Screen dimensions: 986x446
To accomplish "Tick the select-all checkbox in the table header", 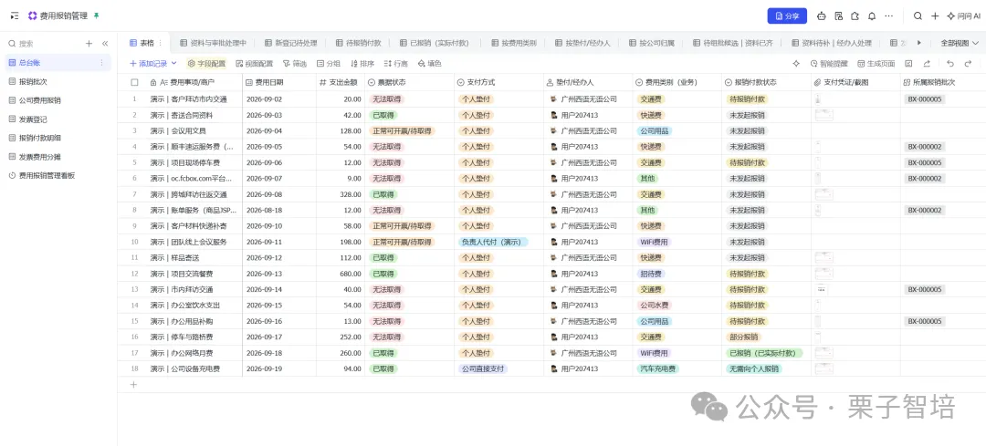I will click(x=134, y=82).
